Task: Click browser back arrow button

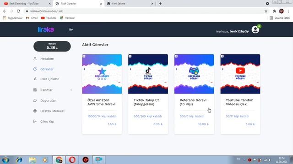Action: point(5,11)
